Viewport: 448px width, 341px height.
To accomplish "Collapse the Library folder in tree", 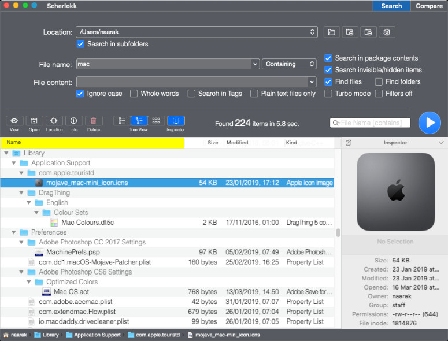I will 6,153.
